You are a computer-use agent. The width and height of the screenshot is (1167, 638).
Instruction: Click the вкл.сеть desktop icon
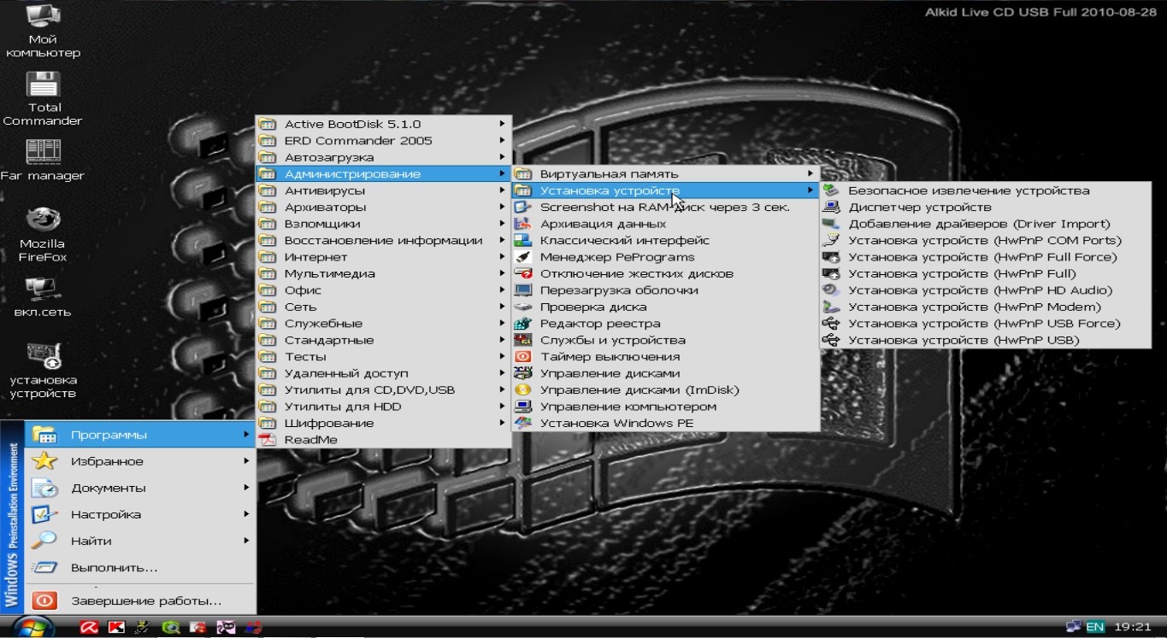[43, 296]
